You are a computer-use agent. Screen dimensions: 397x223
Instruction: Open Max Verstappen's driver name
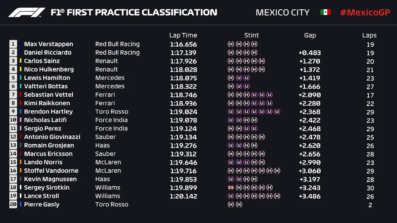tap(48, 44)
